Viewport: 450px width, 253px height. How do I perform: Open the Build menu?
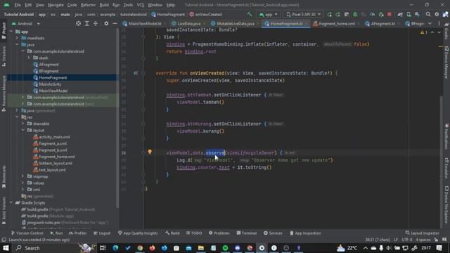(x=104, y=5)
